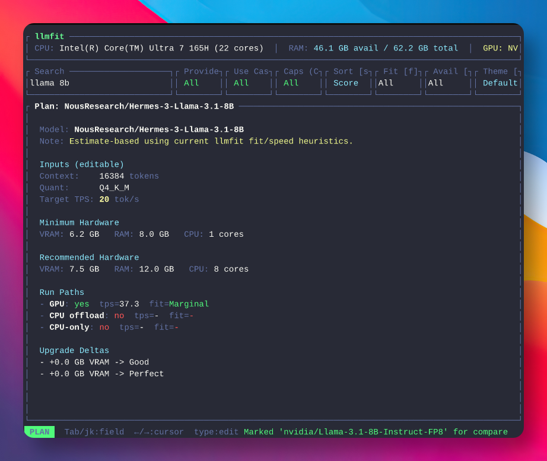Click the 'Tab/jk:field' status hint
This screenshot has width=547, height=461.
(94, 432)
